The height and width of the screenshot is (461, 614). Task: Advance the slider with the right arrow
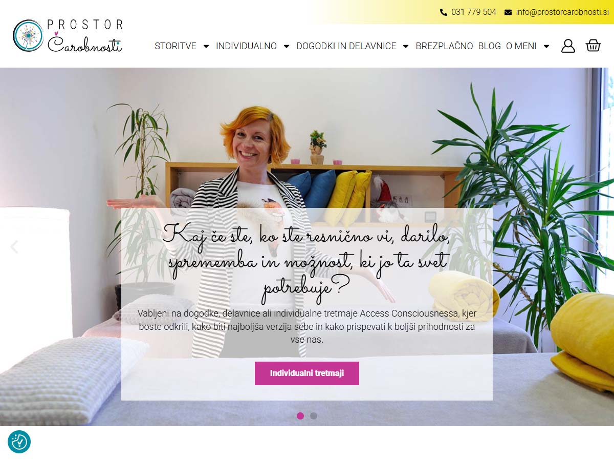coord(600,247)
